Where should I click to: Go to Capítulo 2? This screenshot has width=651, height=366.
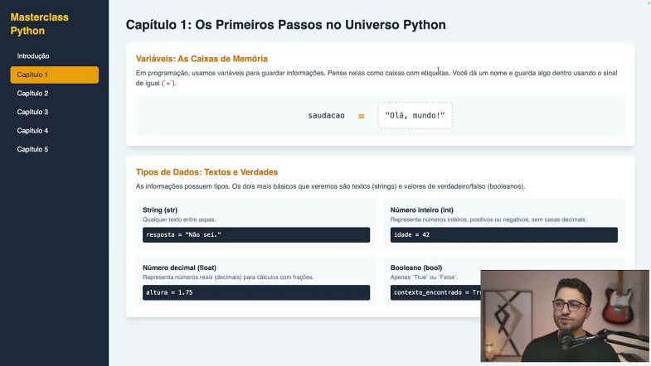(x=33, y=94)
